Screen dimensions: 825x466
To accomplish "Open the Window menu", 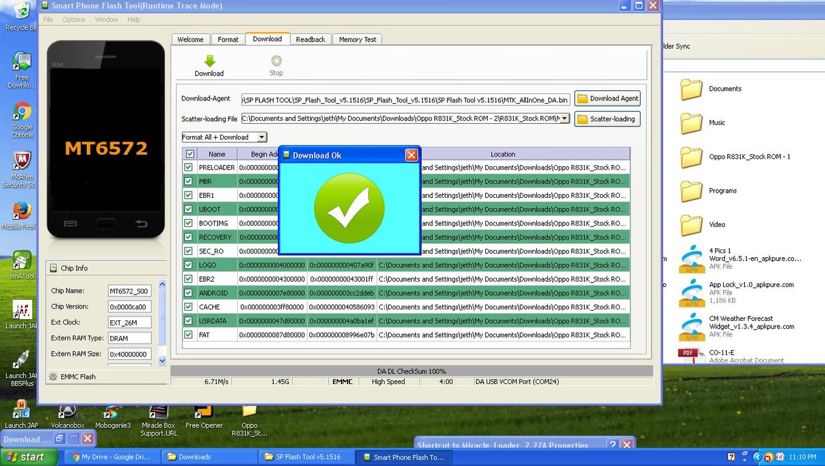I will tap(106, 19).
